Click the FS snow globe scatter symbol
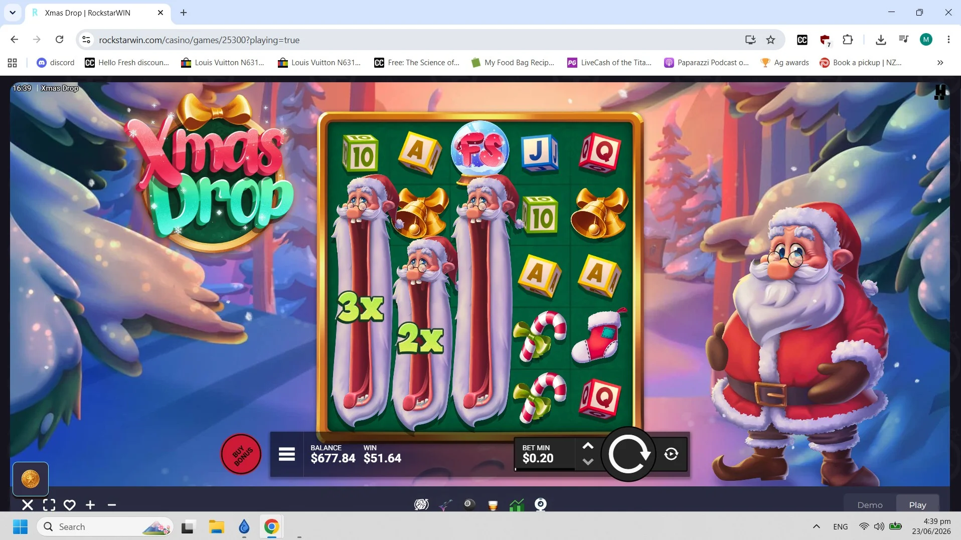Viewport: 961px width, 540px height. point(480,152)
